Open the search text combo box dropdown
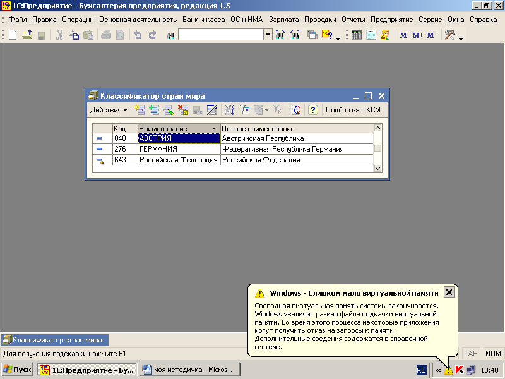The height and width of the screenshot is (379, 505). (268, 35)
